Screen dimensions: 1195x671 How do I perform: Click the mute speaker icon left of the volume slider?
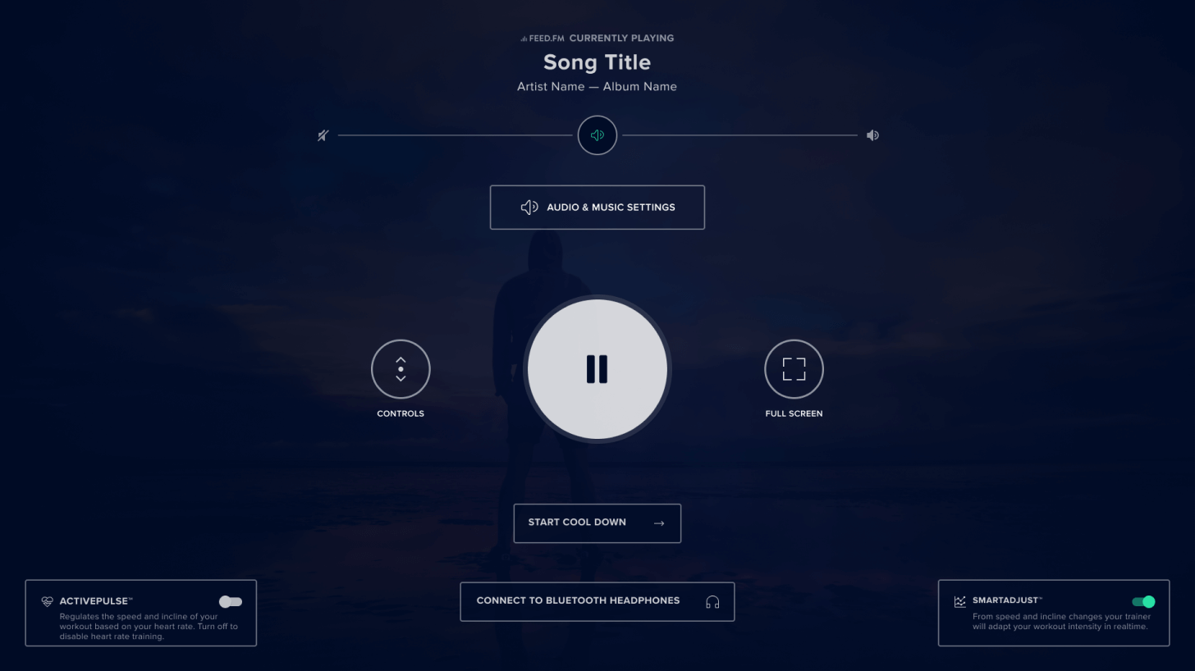(323, 135)
